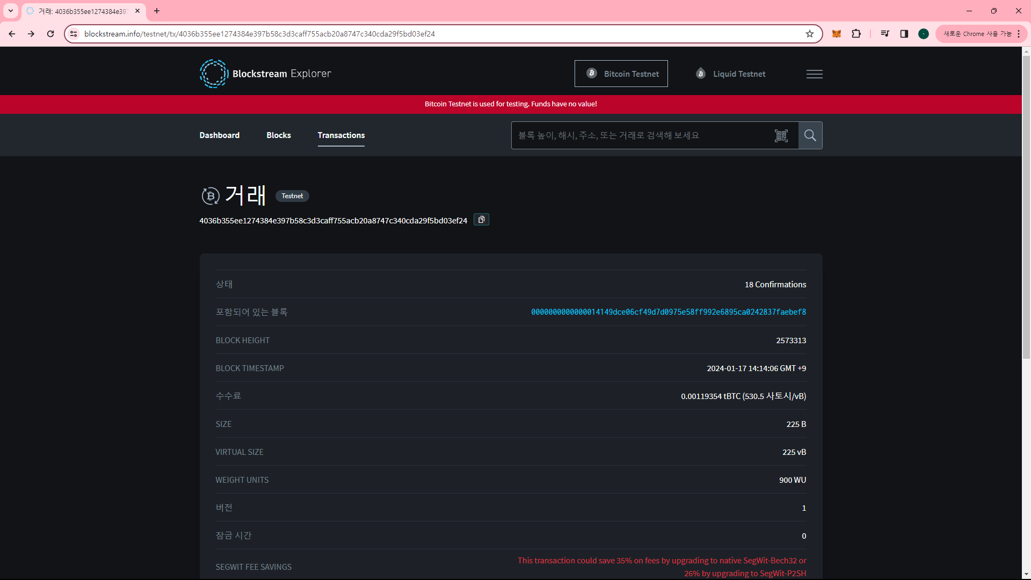
Task: Select the transaction ID hash text
Action: coord(333,221)
